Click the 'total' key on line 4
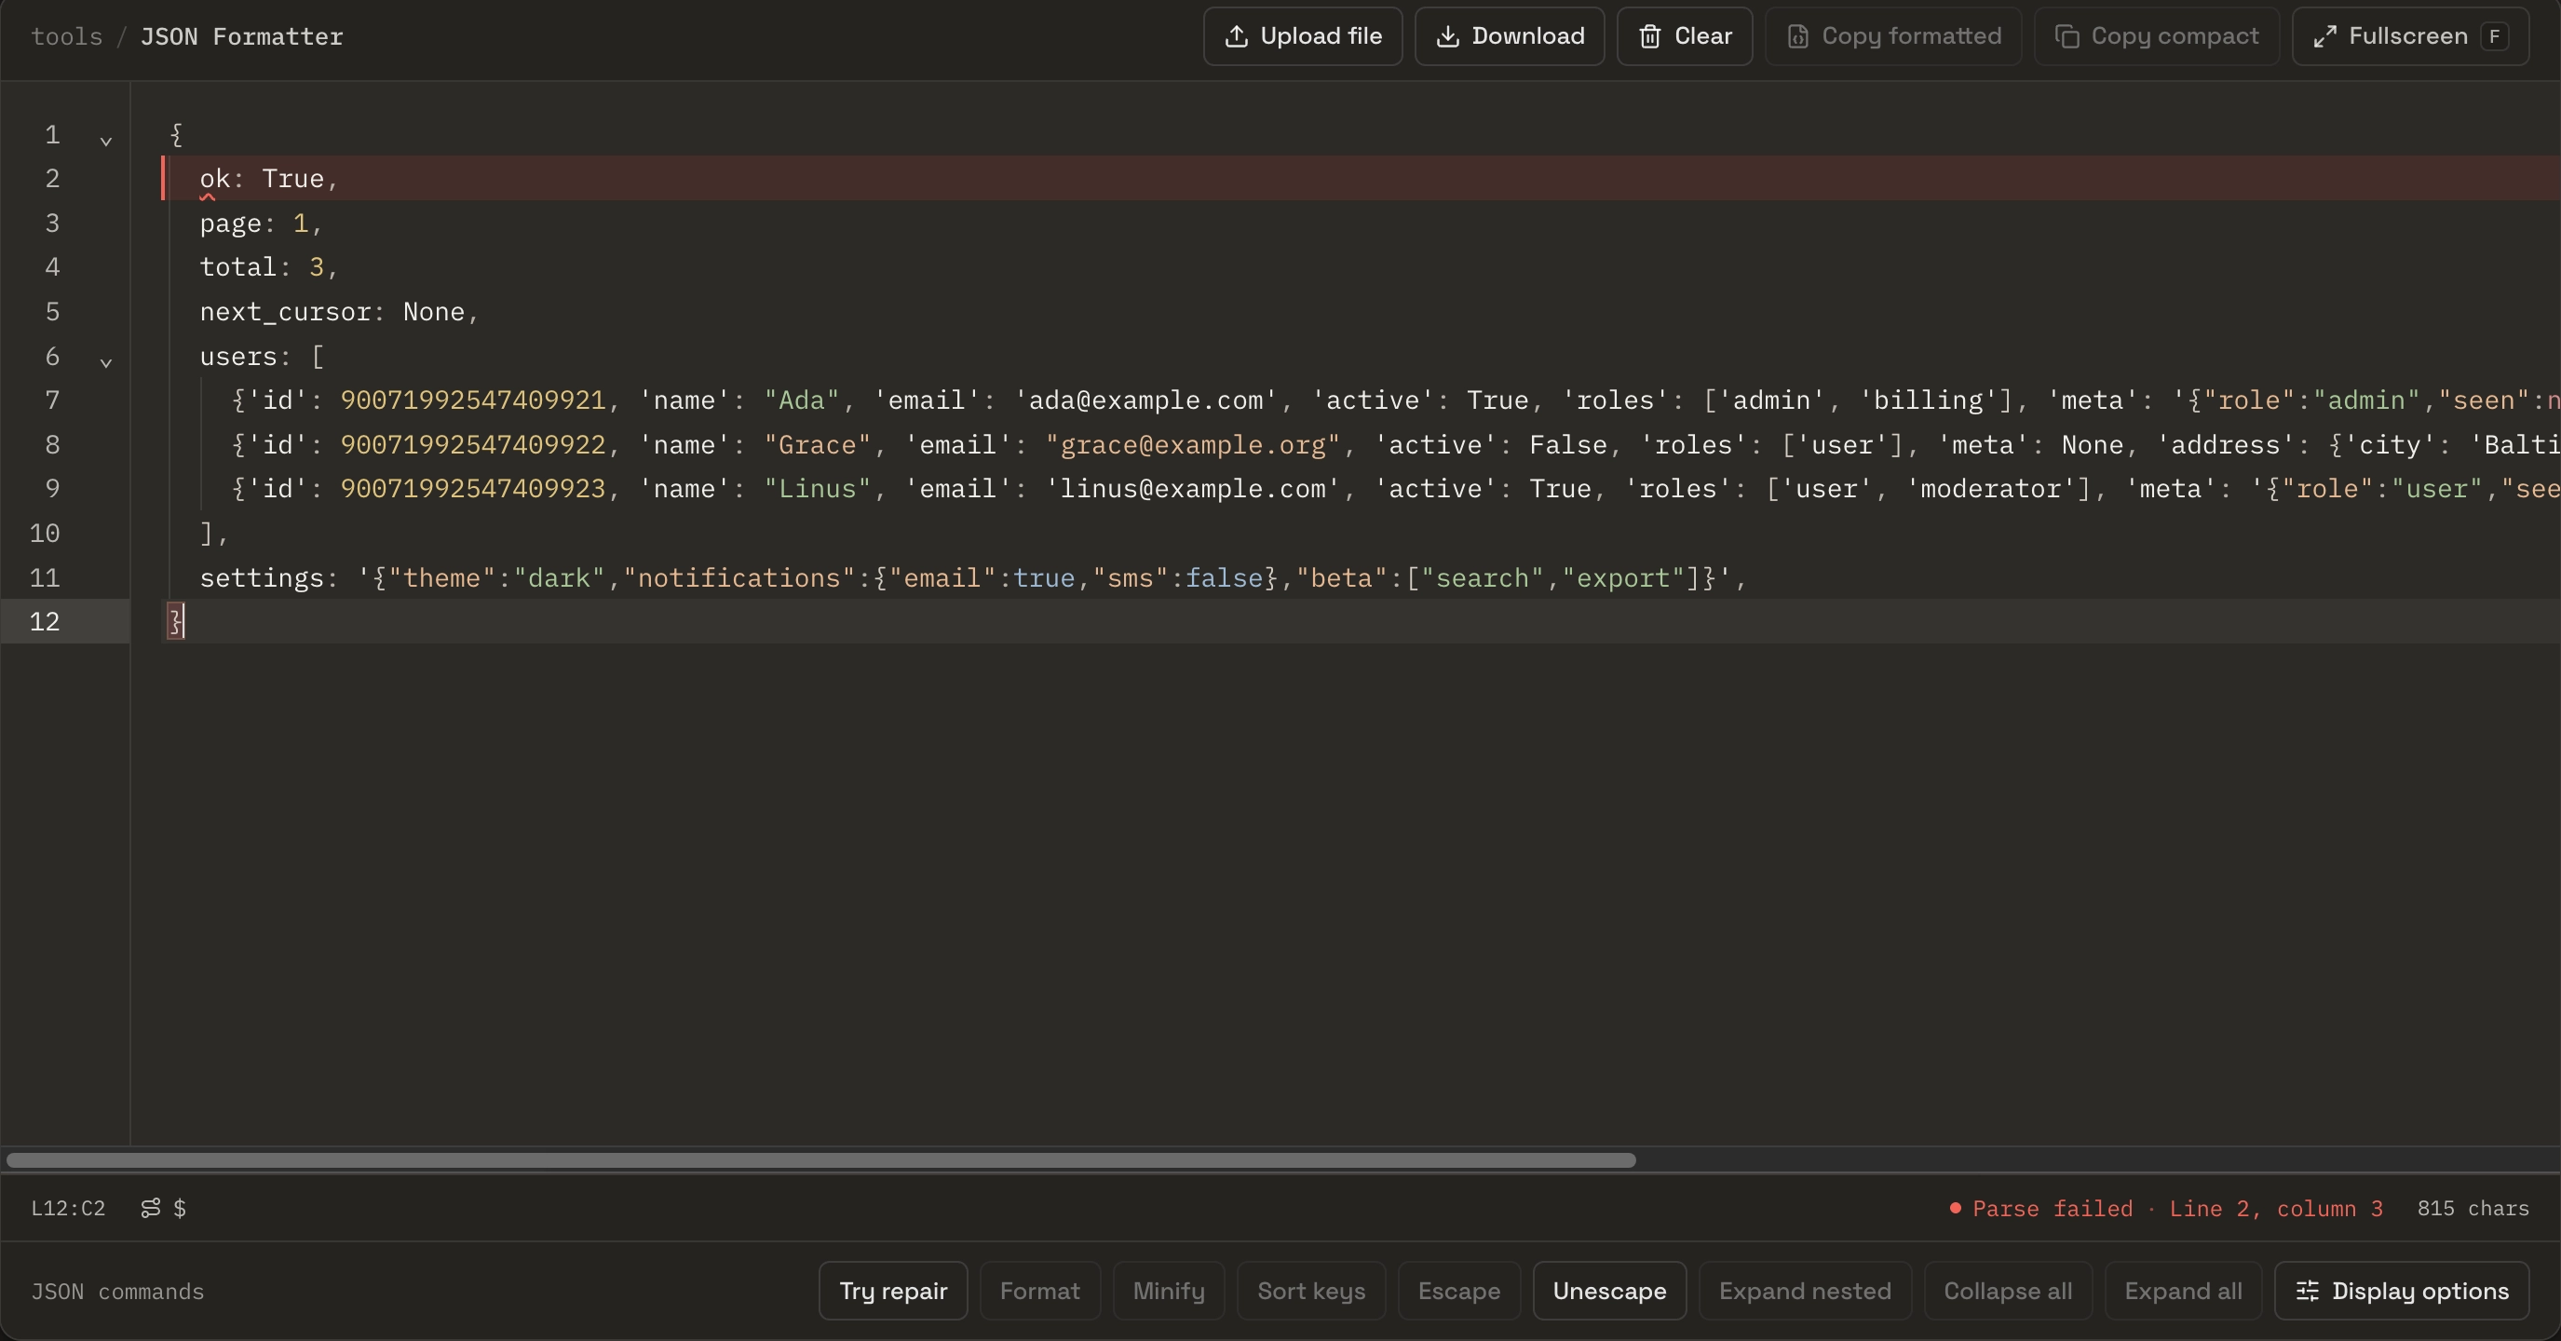Screen dimensions: 2561x1341 238,267
